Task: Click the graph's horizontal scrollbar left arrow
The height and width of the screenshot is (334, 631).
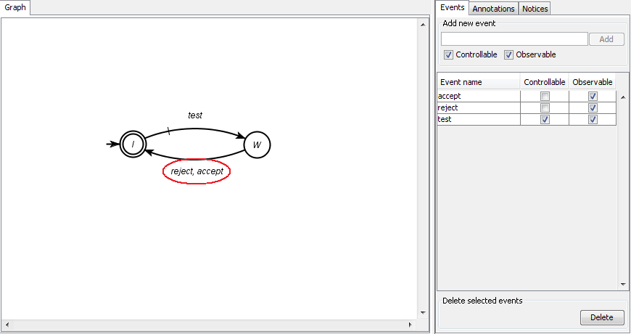Action: pyautogui.click(x=7, y=322)
